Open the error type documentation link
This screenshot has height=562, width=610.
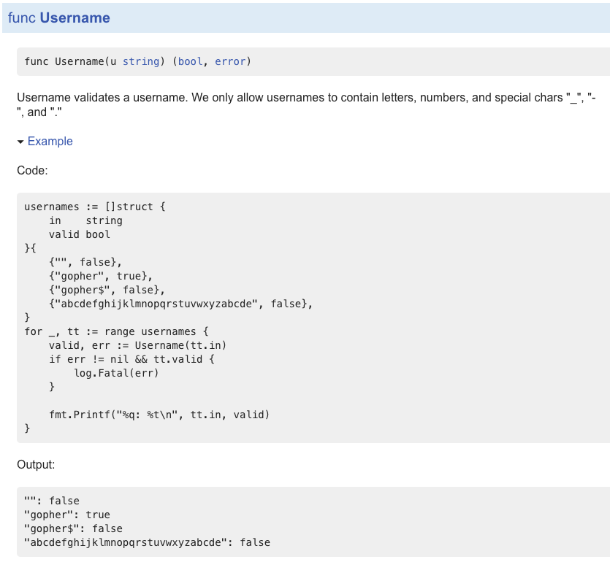click(x=230, y=61)
